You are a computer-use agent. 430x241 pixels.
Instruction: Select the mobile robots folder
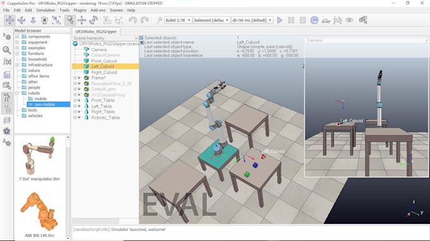coord(40,99)
